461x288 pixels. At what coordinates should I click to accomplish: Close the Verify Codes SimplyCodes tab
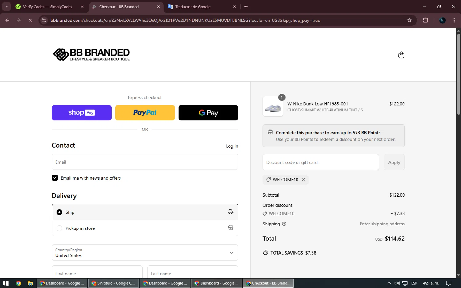[82, 6]
